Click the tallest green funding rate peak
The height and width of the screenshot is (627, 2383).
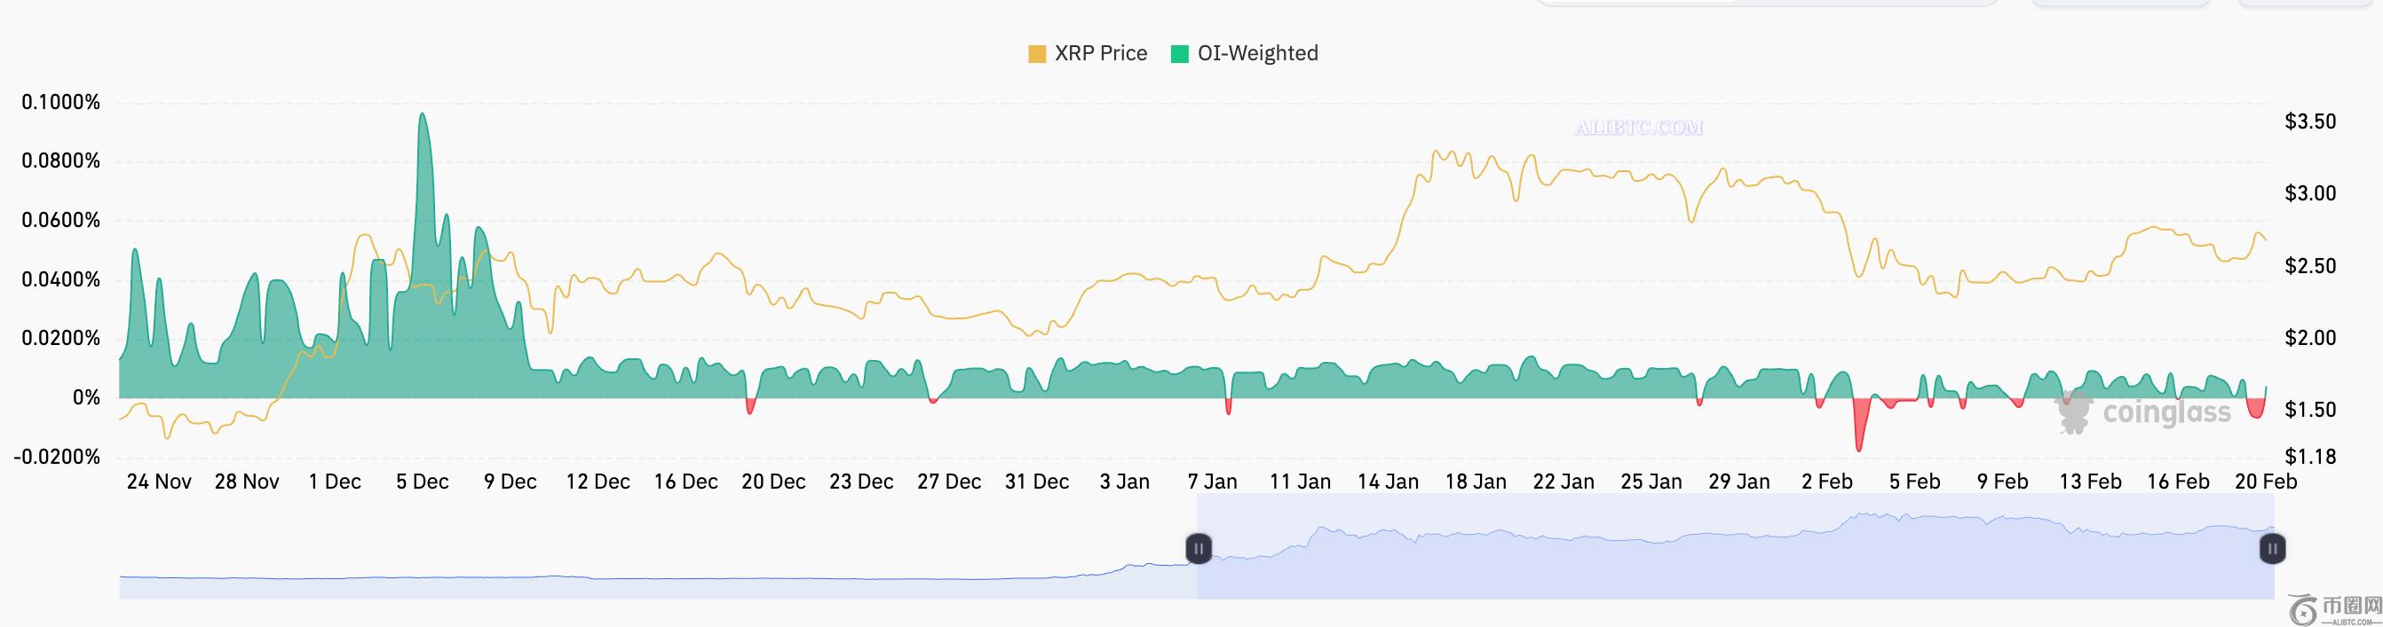click(422, 116)
